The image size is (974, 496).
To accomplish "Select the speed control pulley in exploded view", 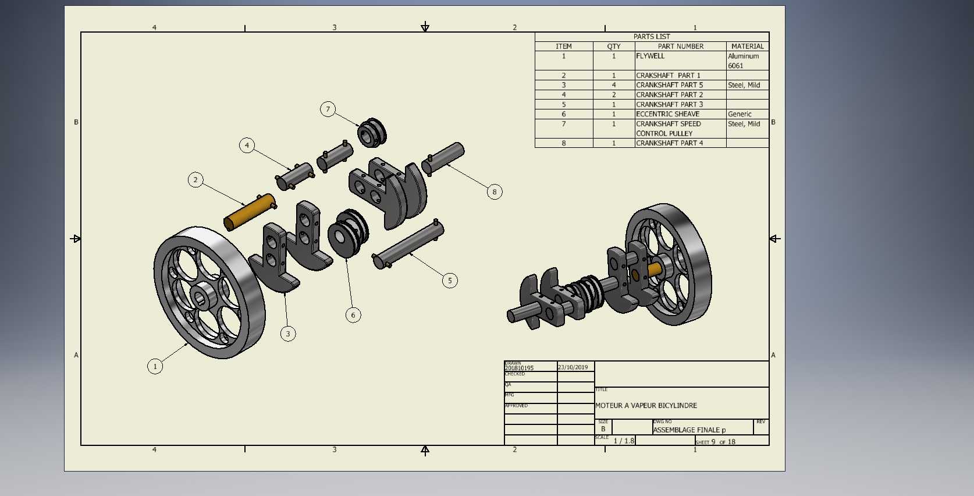I will (x=372, y=133).
